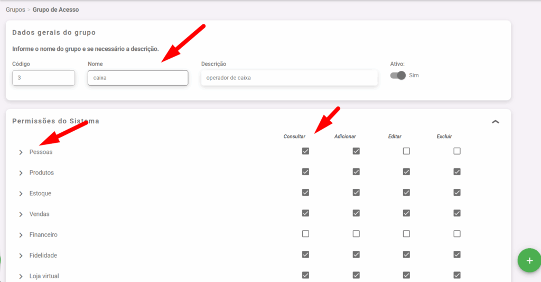
Task: Expand the Pessoas permissions row
Action: point(21,152)
